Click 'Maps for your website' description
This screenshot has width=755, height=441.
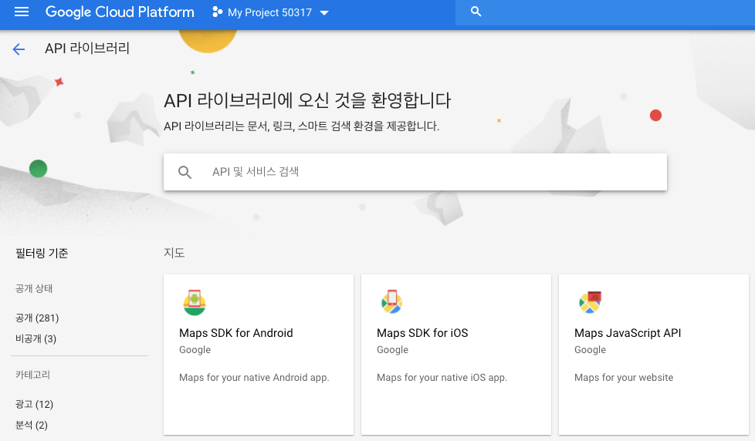click(624, 378)
